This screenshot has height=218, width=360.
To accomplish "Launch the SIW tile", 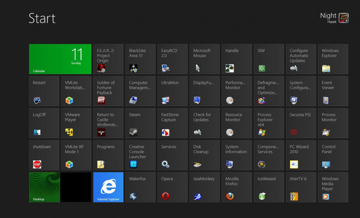I will click(269, 59).
